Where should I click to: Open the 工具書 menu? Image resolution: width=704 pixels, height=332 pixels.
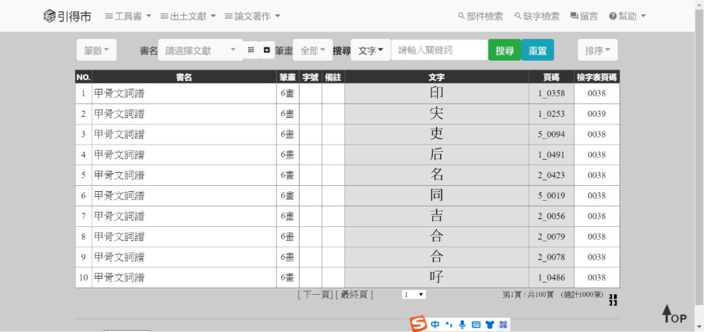pyautogui.click(x=128, y=16)
